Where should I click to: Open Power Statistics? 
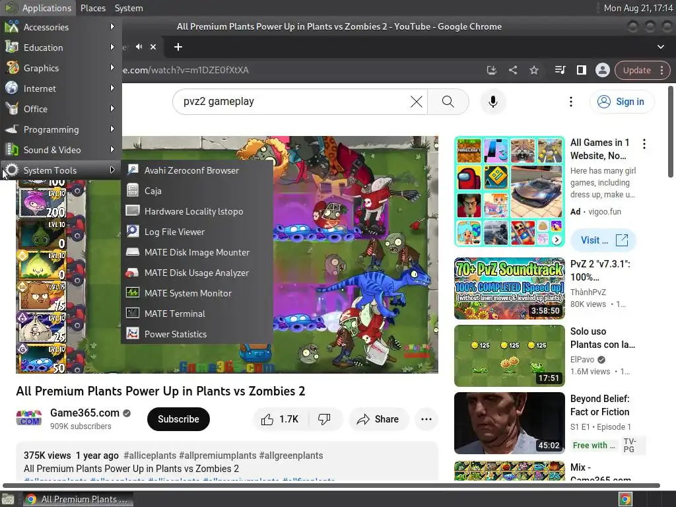pyautogui.click(x=197, y=334)
